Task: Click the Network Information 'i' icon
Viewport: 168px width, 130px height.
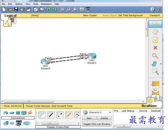Action: pos(152,10)
